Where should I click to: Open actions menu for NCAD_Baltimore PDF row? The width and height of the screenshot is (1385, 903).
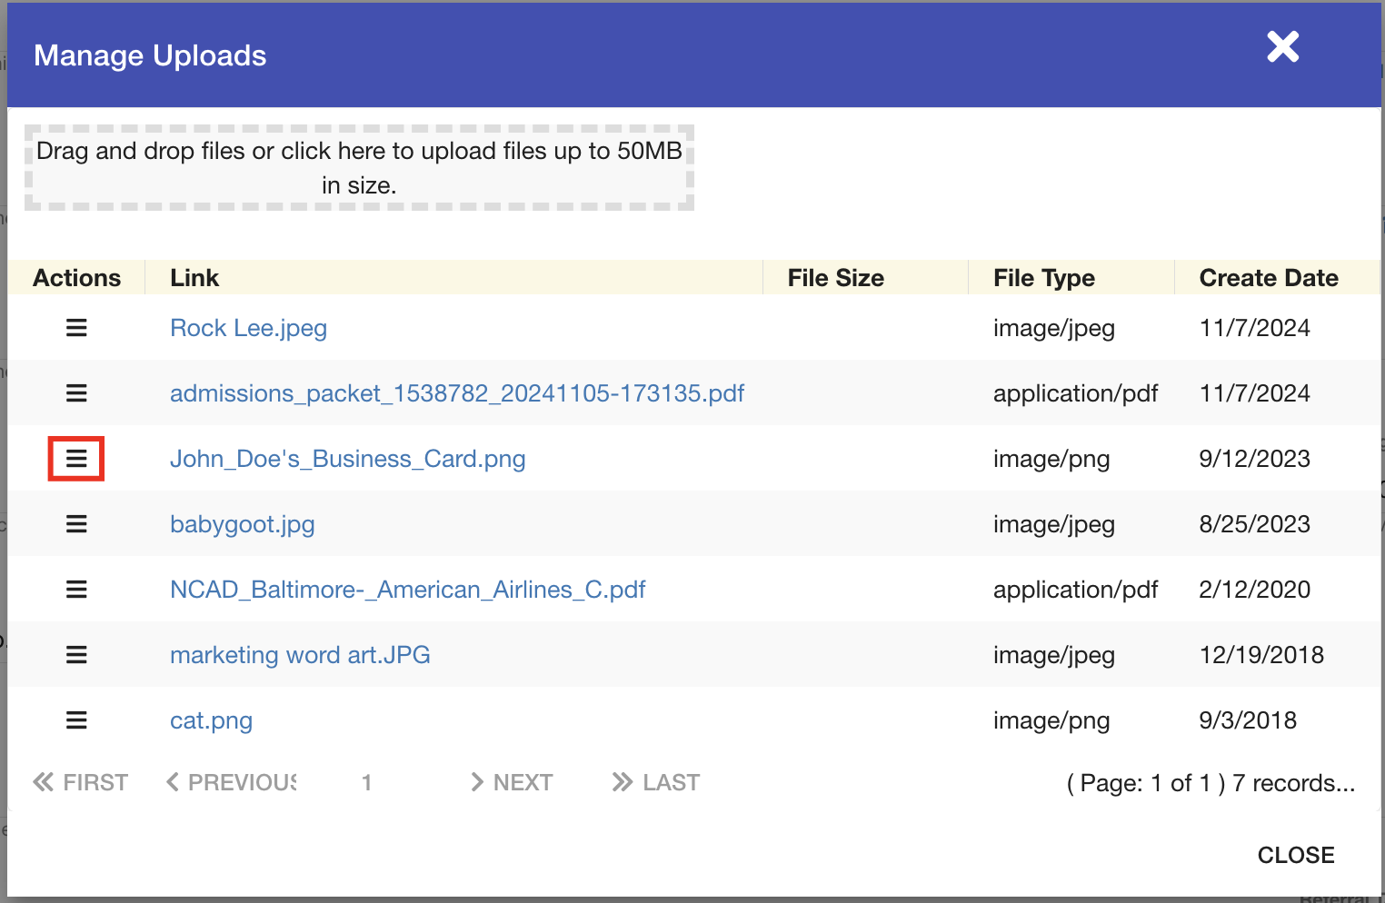point(76,590)
